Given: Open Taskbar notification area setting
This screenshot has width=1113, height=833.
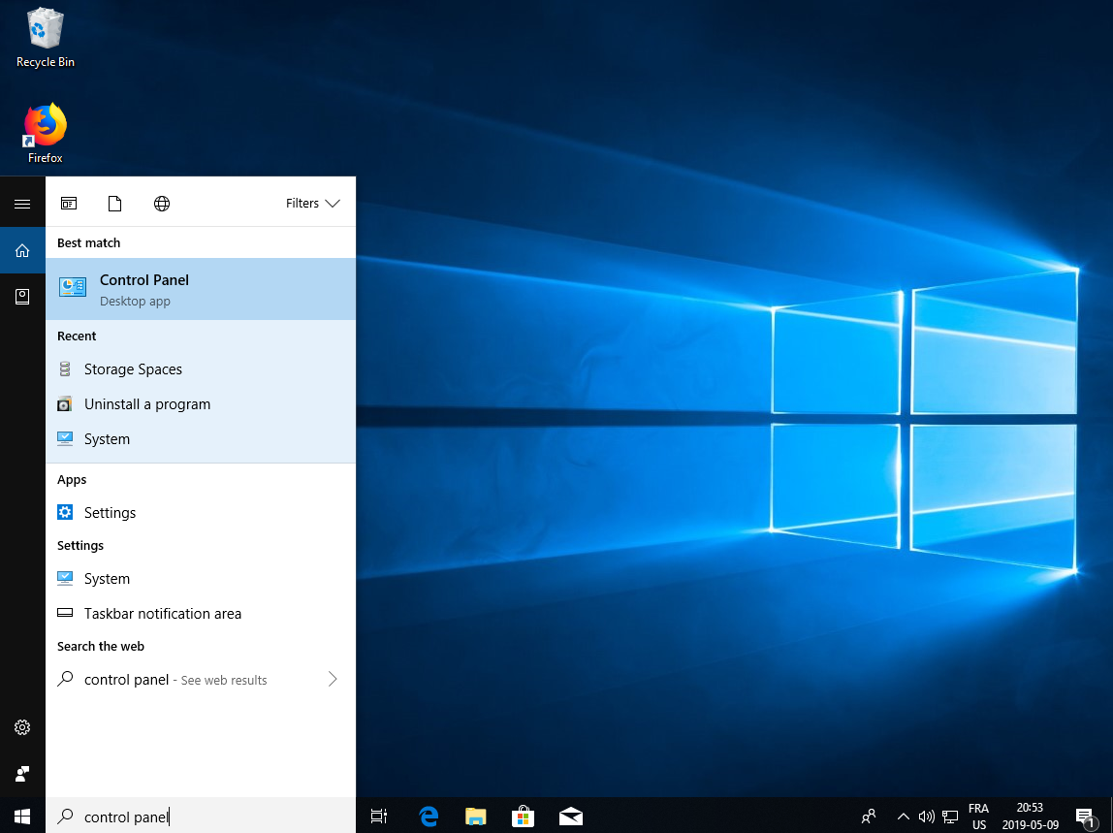Looking at the screenshot, I should (162, 614).
